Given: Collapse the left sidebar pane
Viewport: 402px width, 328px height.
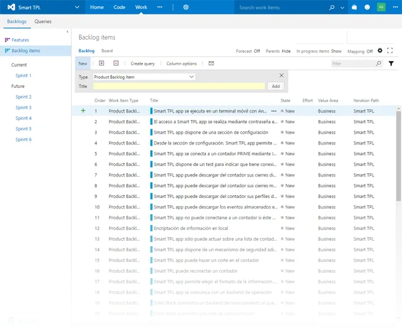Looking at the screenshot, I should (x=67, y=31).
